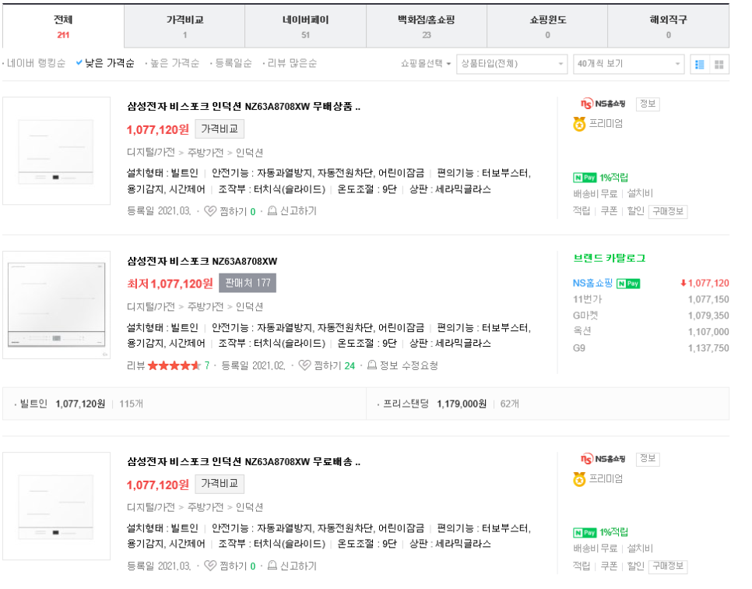Select the 해외직구 tab
The image size is (752, 589).
669,26
